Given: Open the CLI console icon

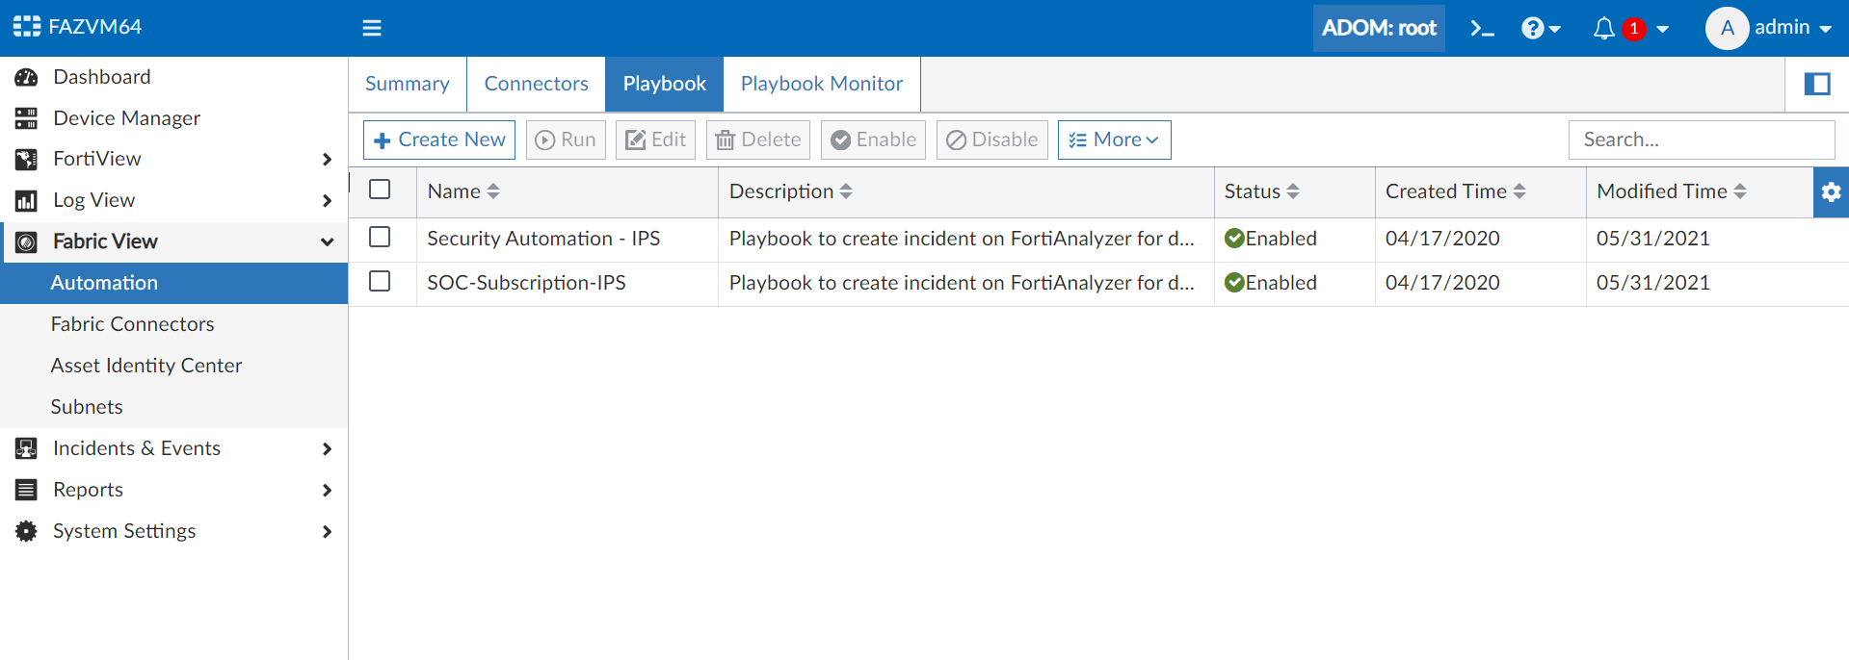Looking at the screenshot, I should click(1482, 28).
